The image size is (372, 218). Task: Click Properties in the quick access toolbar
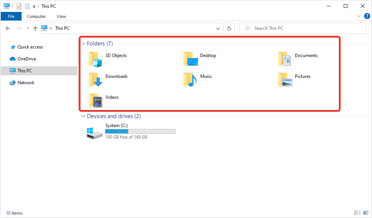pos(19,6)
